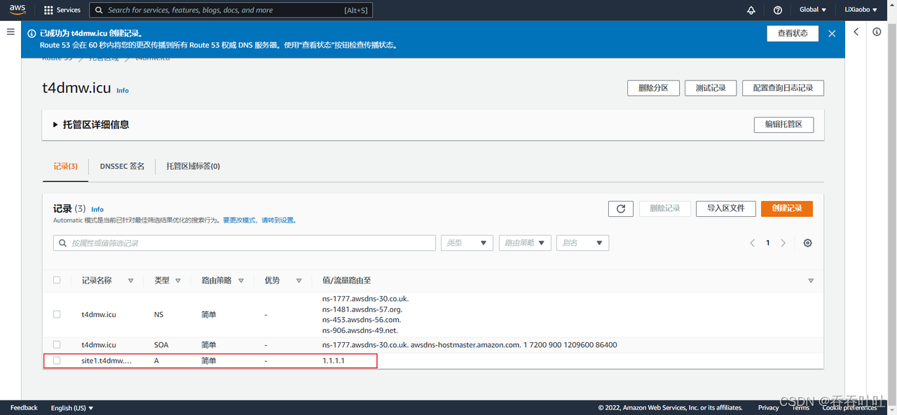Open the help question mark icon
The image size is (897, 415).
(x=778, y=10)
